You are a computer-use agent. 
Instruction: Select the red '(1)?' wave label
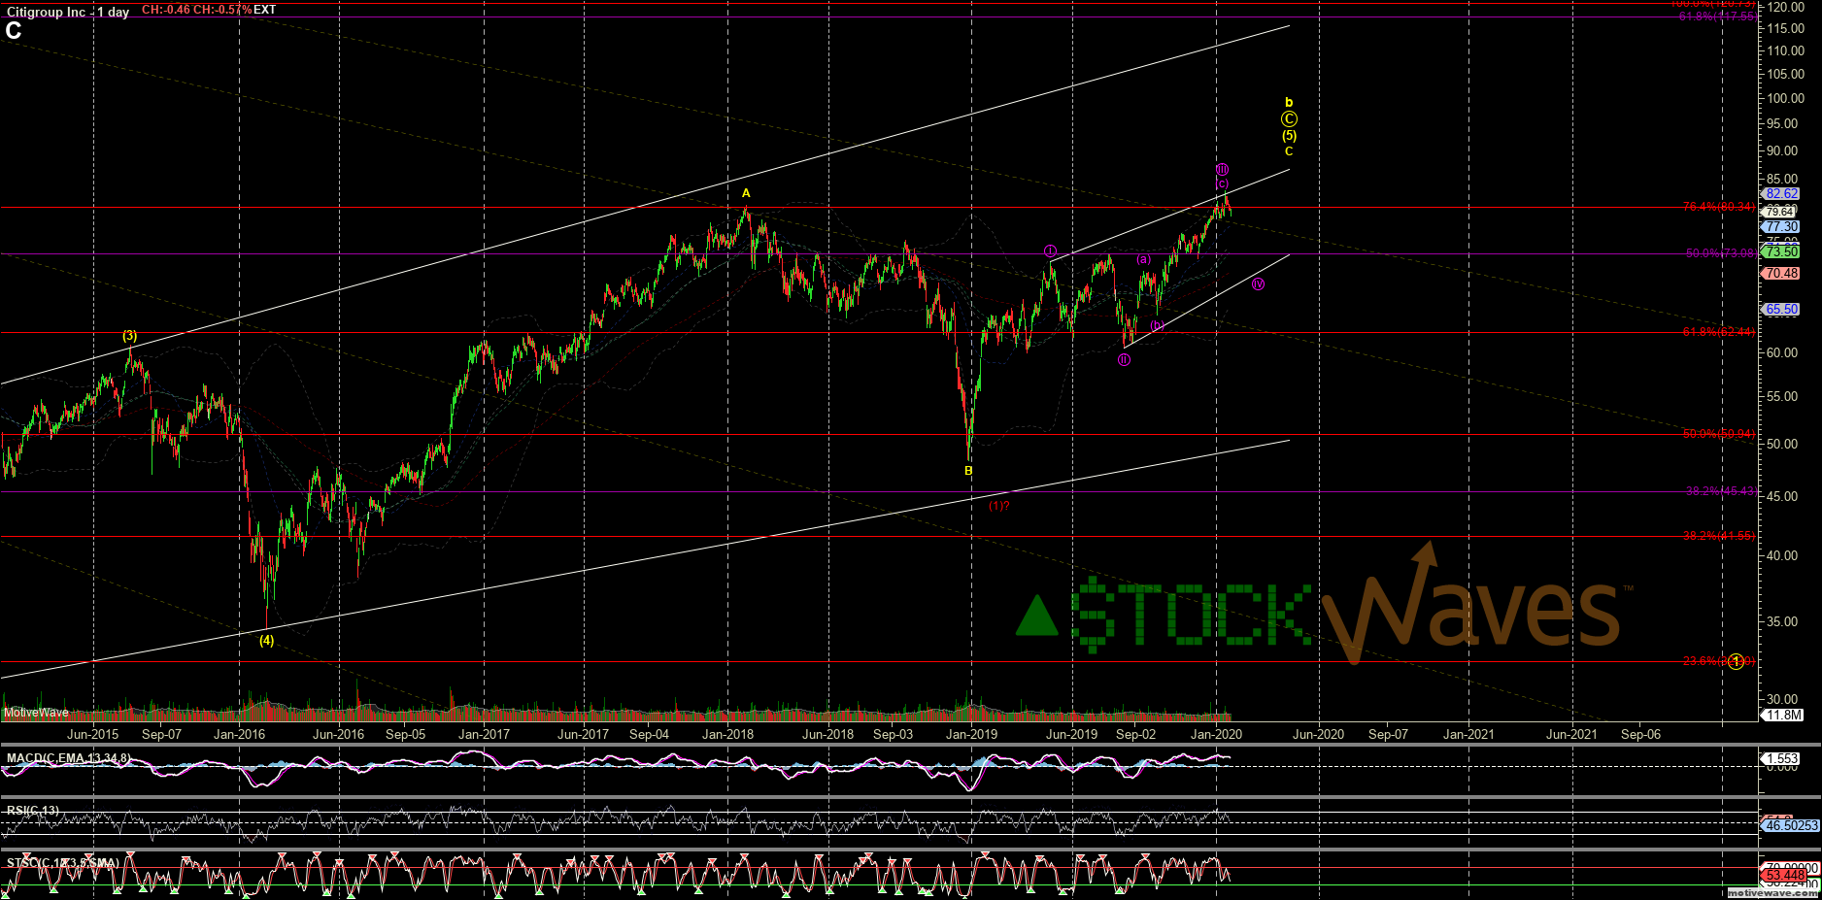(999, 506)
